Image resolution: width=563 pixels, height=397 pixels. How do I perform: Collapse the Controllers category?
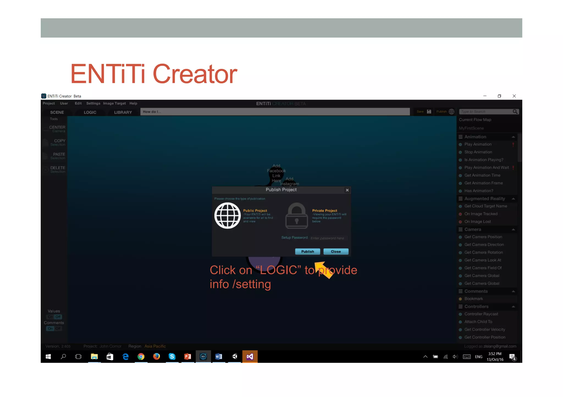[513, 306]
